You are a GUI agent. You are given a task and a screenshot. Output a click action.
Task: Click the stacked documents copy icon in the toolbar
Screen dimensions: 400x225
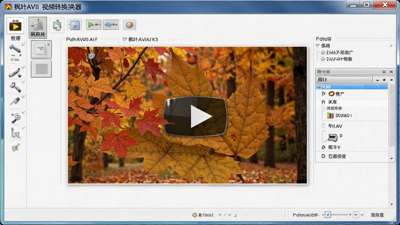point(57,25)
